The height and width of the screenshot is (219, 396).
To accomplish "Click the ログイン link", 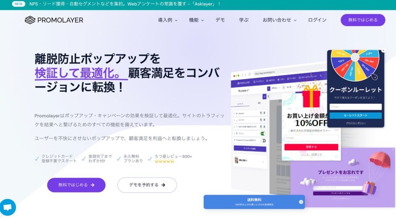I will pos(317,20).
